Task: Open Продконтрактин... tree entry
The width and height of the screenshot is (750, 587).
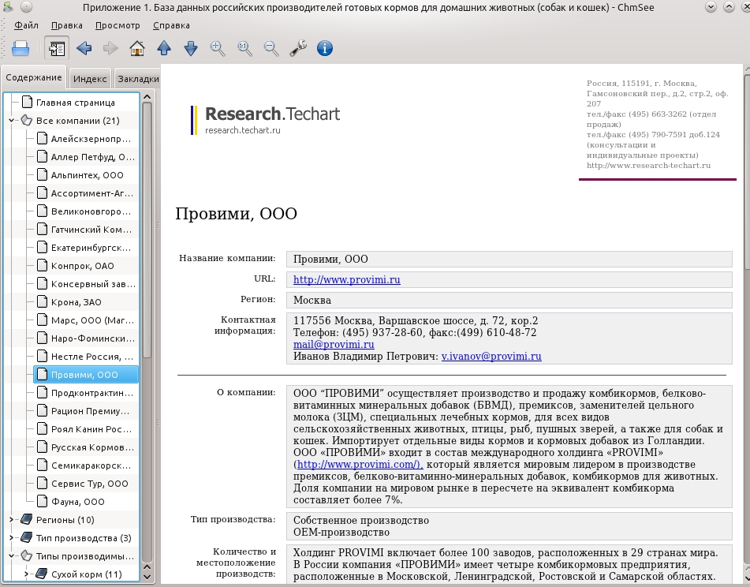Action: point(92,393)
